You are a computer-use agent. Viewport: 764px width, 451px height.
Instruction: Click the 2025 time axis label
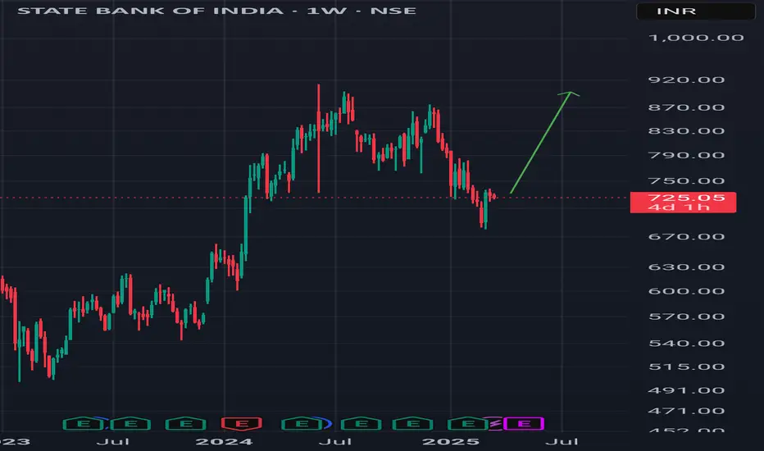tap(451, 442)
